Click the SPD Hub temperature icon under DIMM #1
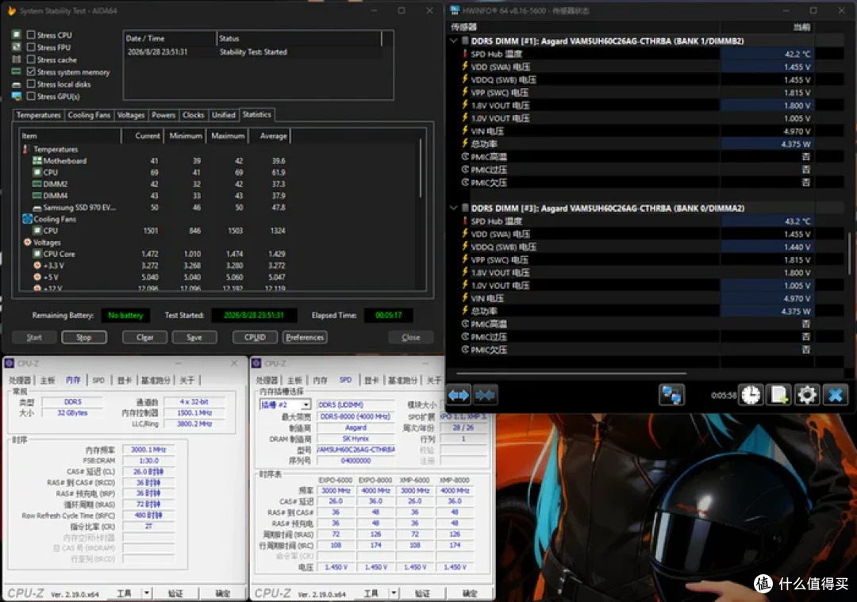The height and width of the screenshot is (602, 857). coord(465,54)
